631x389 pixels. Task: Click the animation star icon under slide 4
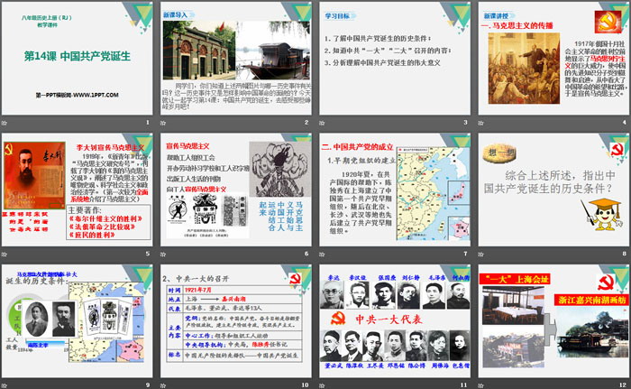[481, 123]
